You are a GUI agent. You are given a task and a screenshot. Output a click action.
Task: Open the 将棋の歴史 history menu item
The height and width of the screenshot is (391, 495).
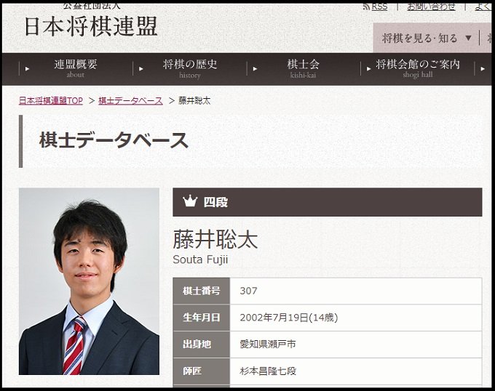pyautogui.click(x=190, y=68)
